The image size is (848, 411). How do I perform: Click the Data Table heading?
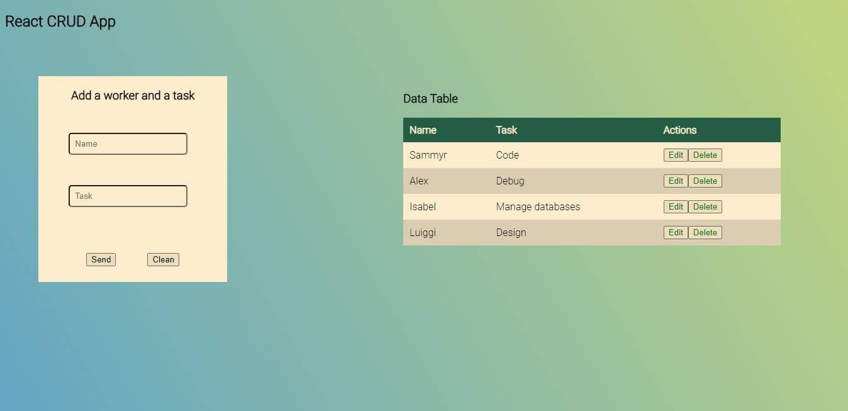pos(430,99)
